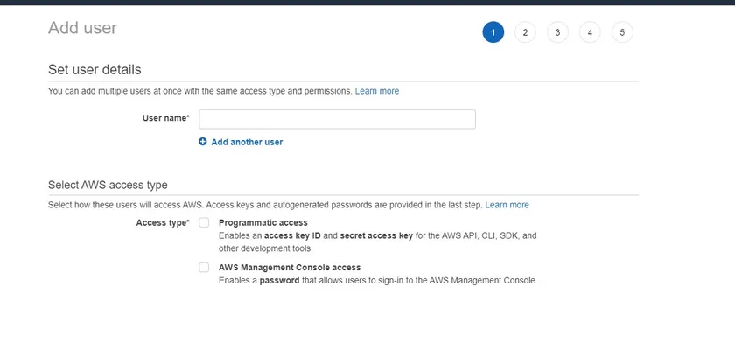This screenshot has width=735, height=357.
Task: Enable the Programmatic access checkbox
Action: point(204,222)
